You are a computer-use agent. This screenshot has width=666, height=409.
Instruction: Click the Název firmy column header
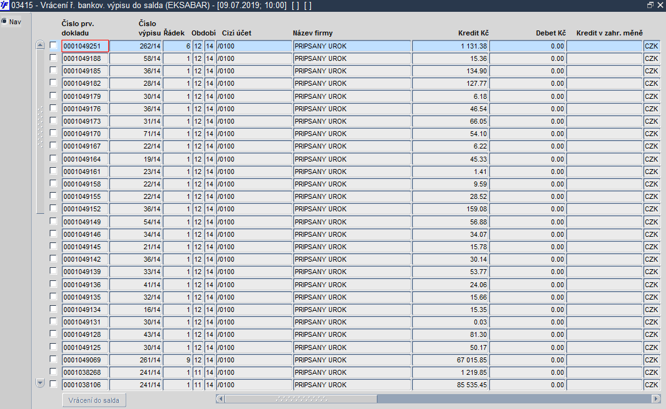(313, 33)
